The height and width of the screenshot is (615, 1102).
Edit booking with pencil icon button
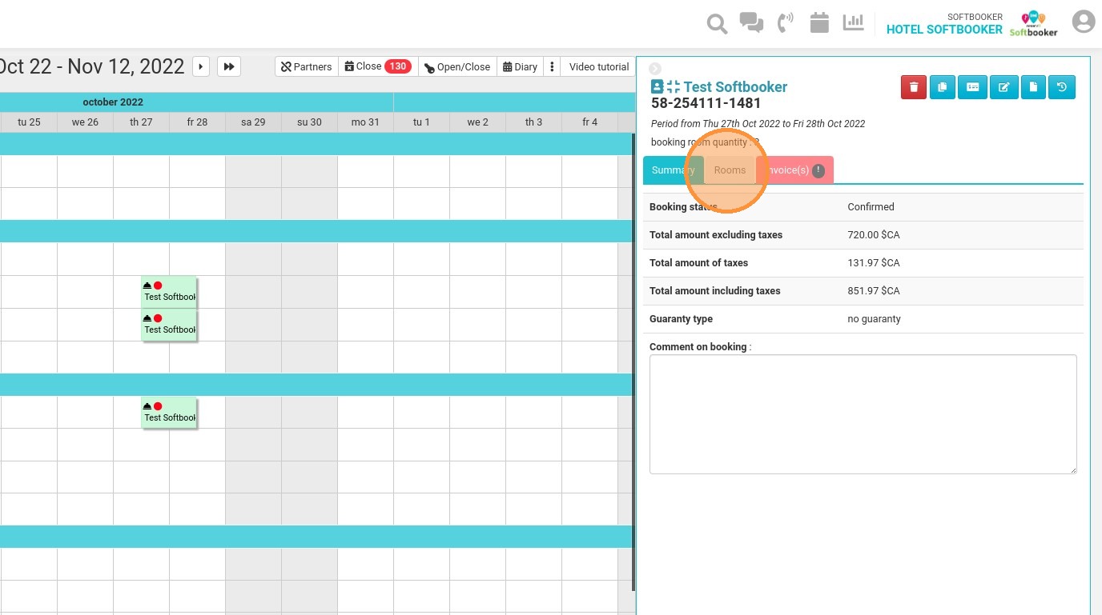click(1003, 87)
